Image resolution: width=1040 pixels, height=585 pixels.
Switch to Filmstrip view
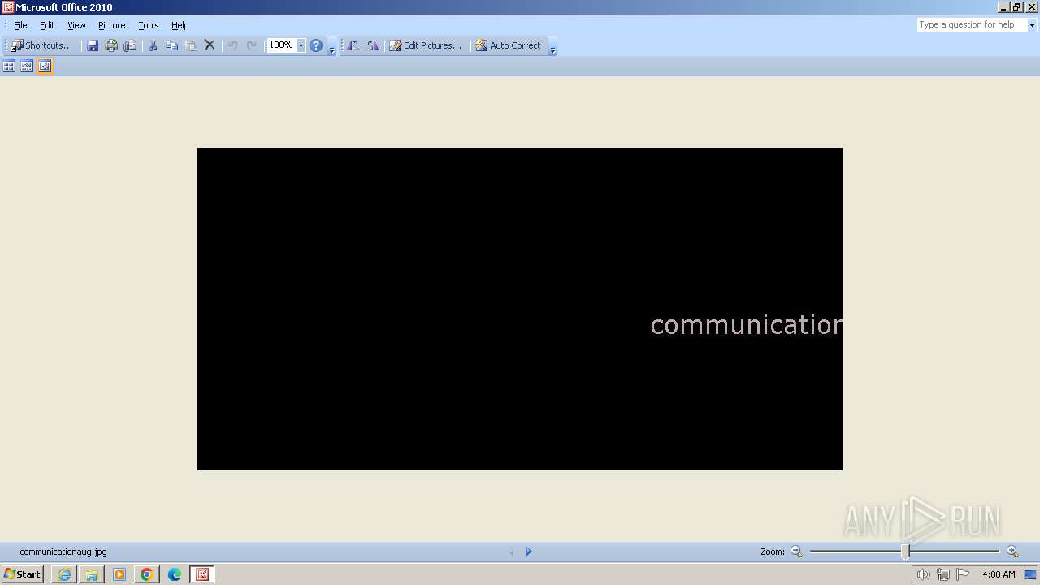click(27, 66)
